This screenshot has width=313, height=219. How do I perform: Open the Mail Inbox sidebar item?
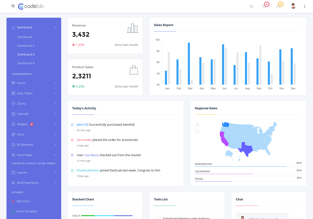click(24, 201)
